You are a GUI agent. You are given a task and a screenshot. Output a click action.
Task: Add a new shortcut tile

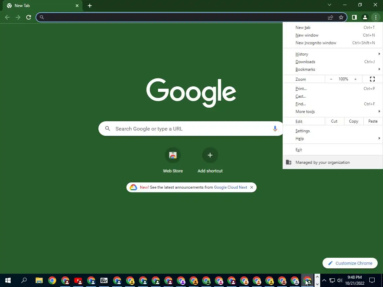pyautogui.click(x=210, y=160)
